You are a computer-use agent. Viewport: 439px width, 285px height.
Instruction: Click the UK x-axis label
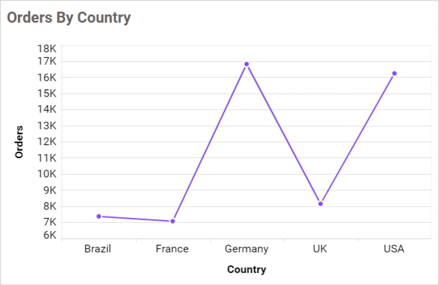coord(320,249)
